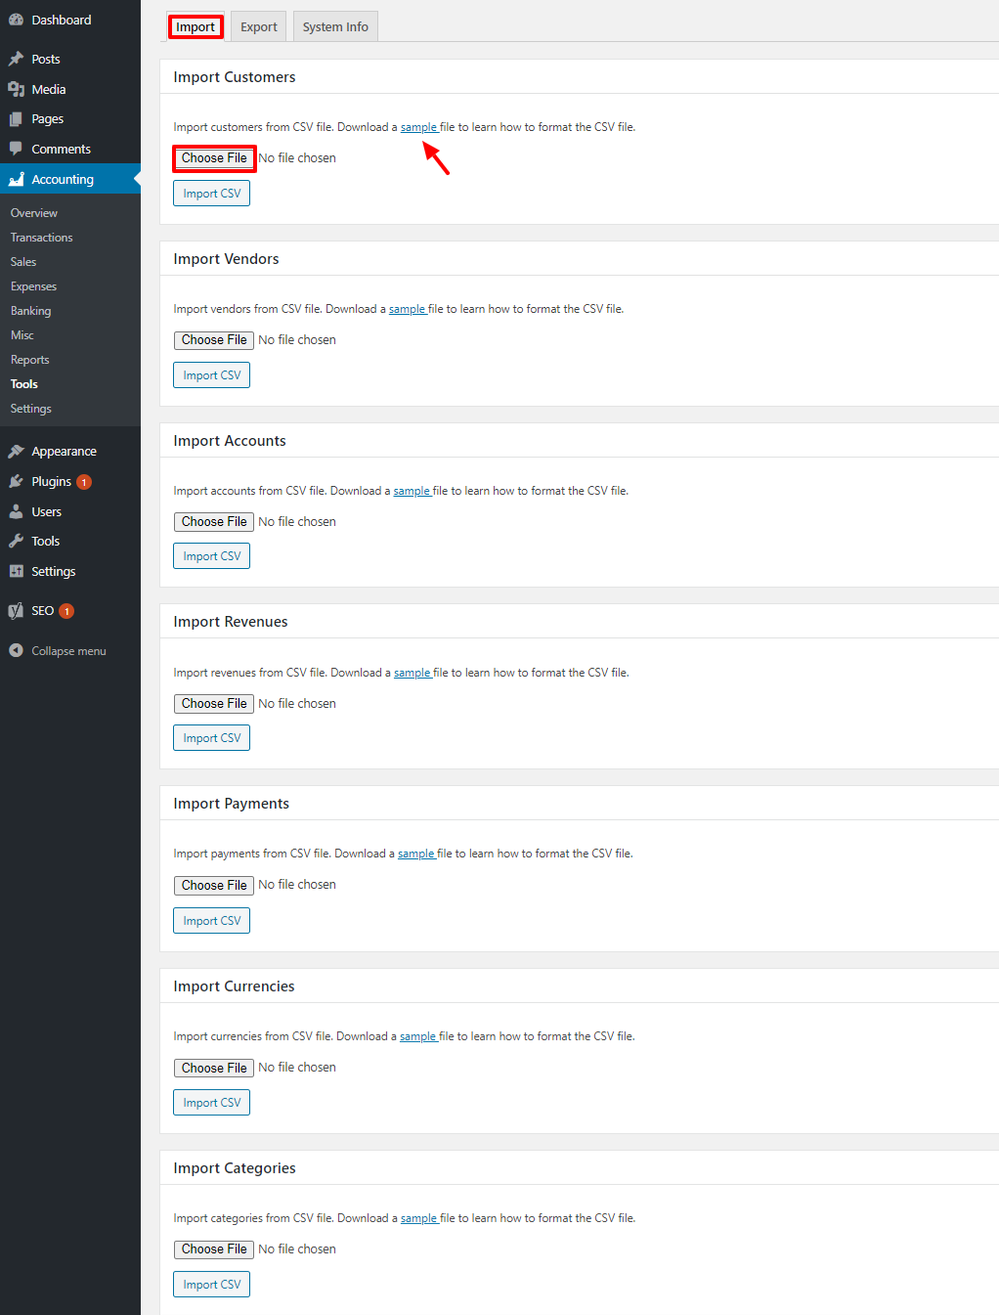Click the Plugins plug icon

(16, 481)
